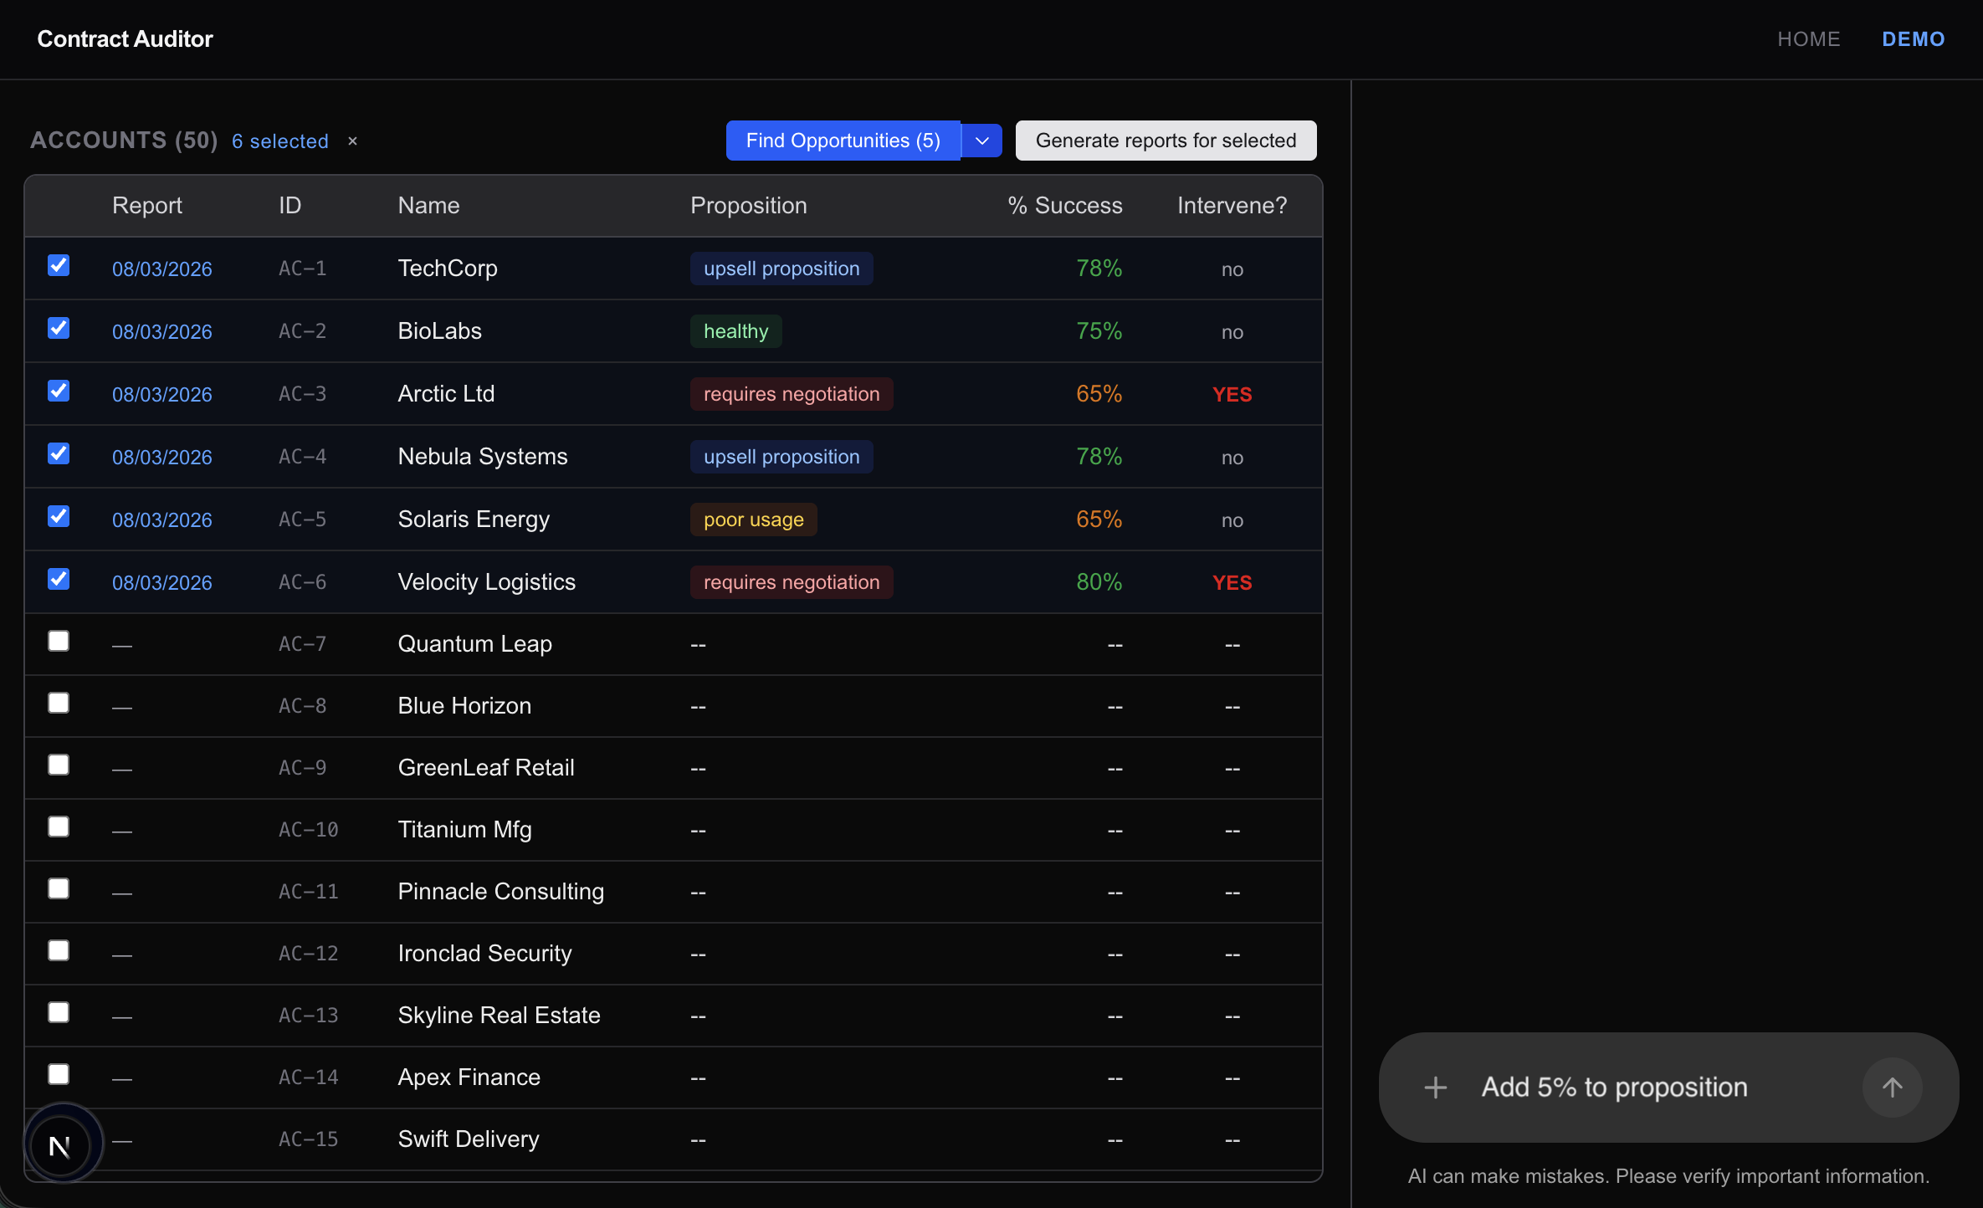The width and height of the screenshot is (1983, 1208).
Task: Select the Quantum Leap checkbox
Action: (x=59, y=641)
